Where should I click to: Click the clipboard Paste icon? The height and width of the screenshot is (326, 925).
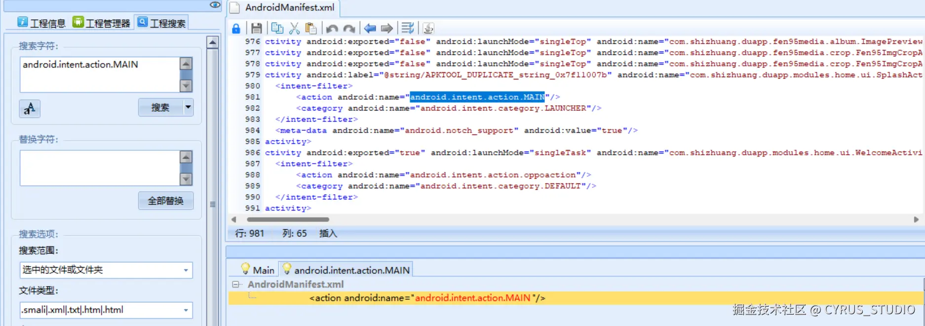[x=311, y=29]
